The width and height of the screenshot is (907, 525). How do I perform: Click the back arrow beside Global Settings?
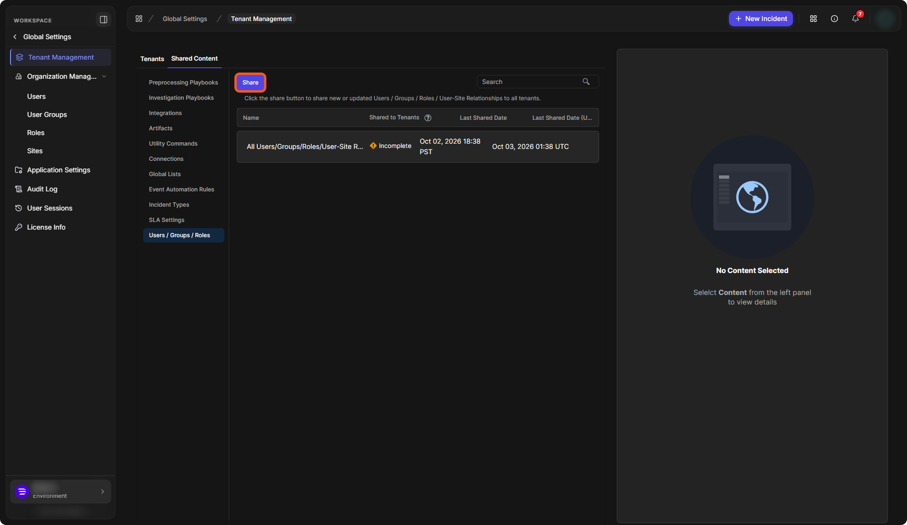[15, 37]
